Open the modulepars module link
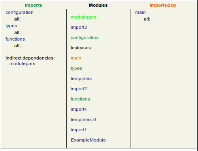The height and width of the screenshot is (151, 198). [x=83, y=17]
